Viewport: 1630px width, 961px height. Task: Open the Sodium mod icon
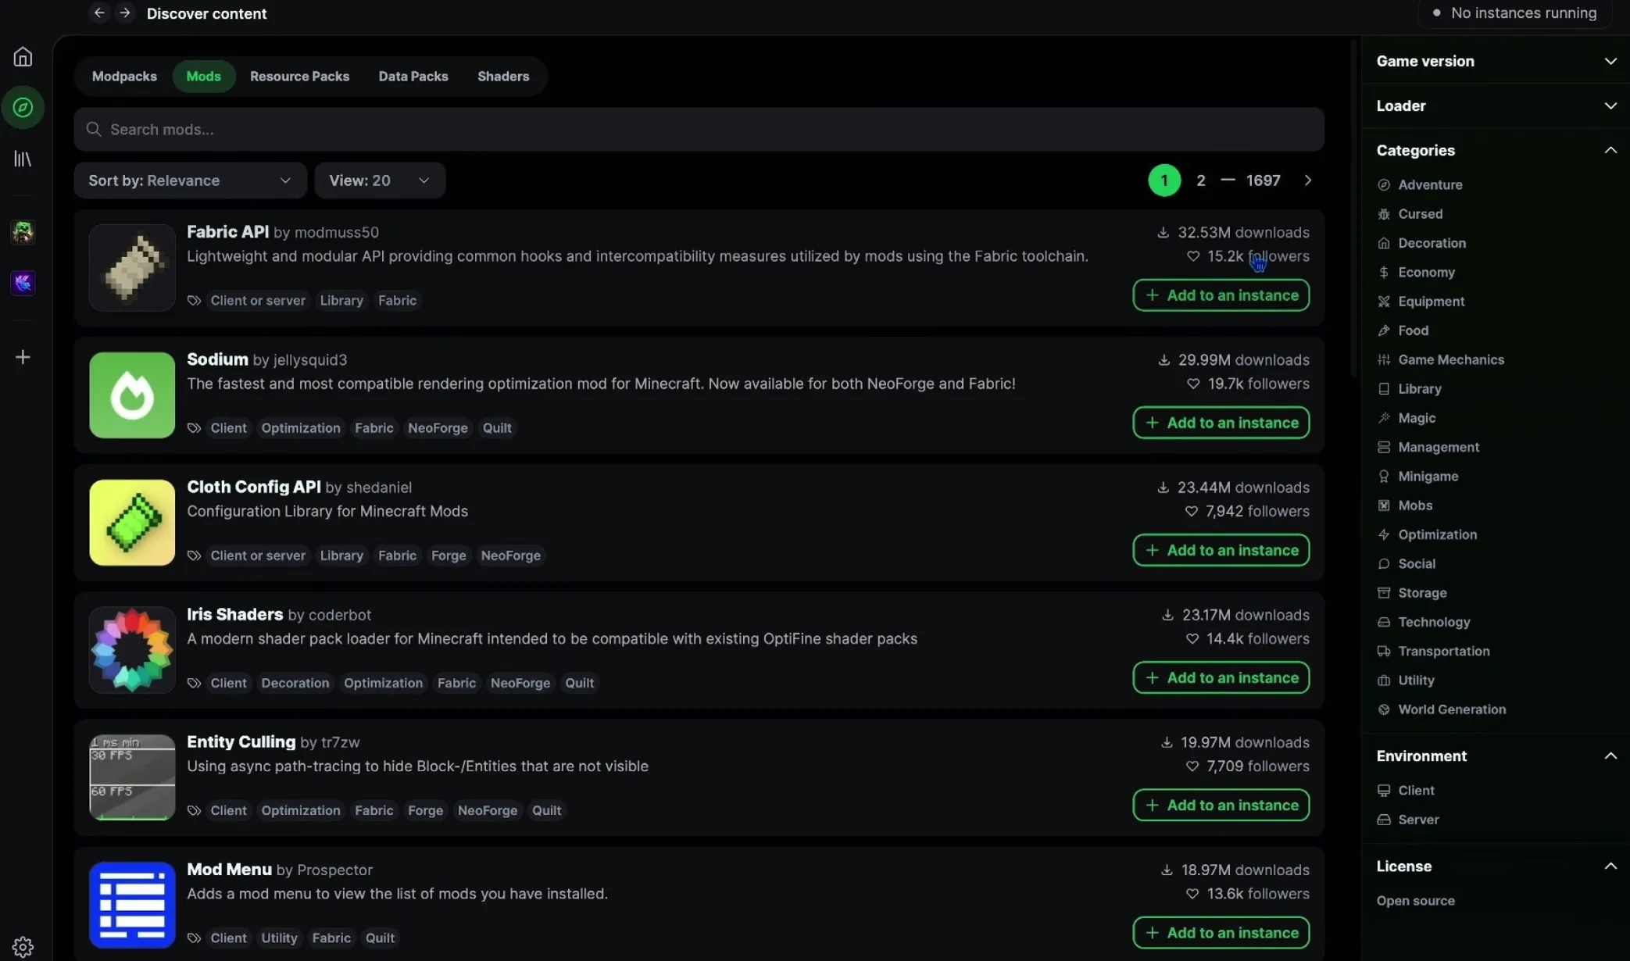click(132, 395)
